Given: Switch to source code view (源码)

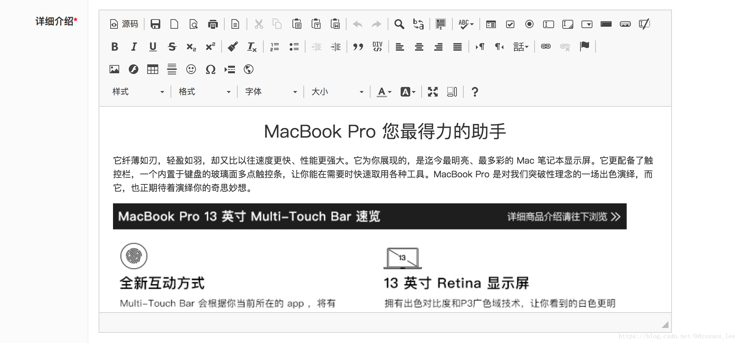Looking at the screenshot, I should pyautogui.click(x=124, y=24).
